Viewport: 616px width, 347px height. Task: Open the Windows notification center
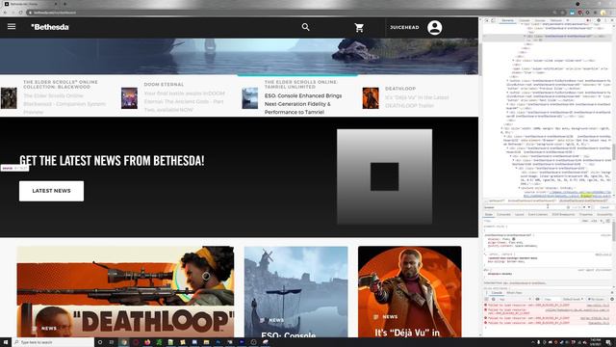click(x=608, y=342)
